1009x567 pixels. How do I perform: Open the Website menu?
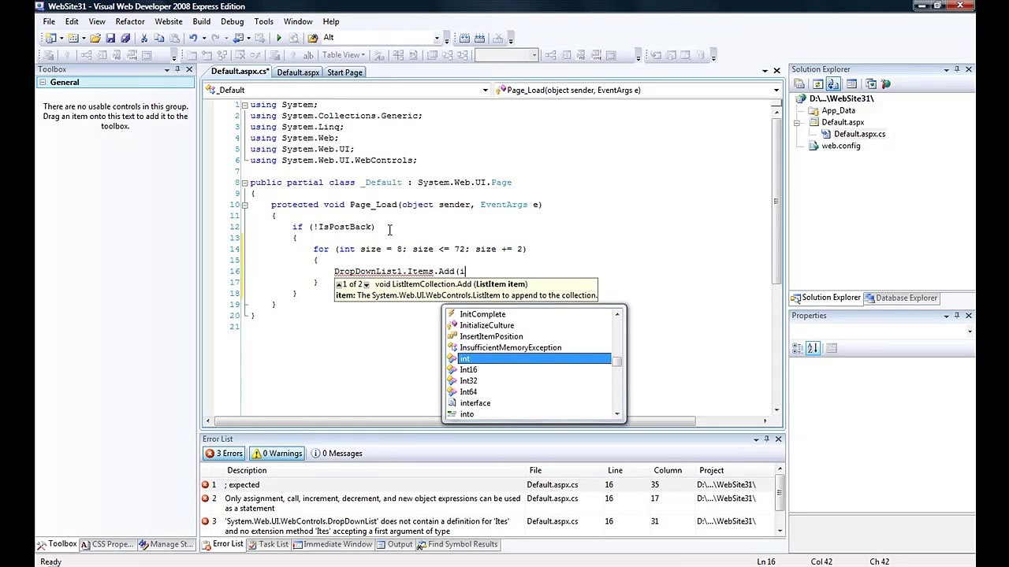click(x=168, y=21)
